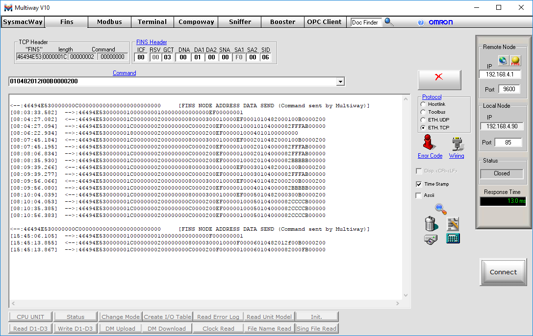Toggle the Disp. <CR><LF> checkbox
Screen dimensions: 533x336
coord(419,171)
